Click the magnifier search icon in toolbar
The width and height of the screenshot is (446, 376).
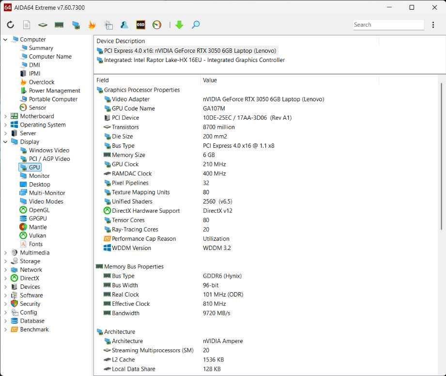tap(196, 25)
